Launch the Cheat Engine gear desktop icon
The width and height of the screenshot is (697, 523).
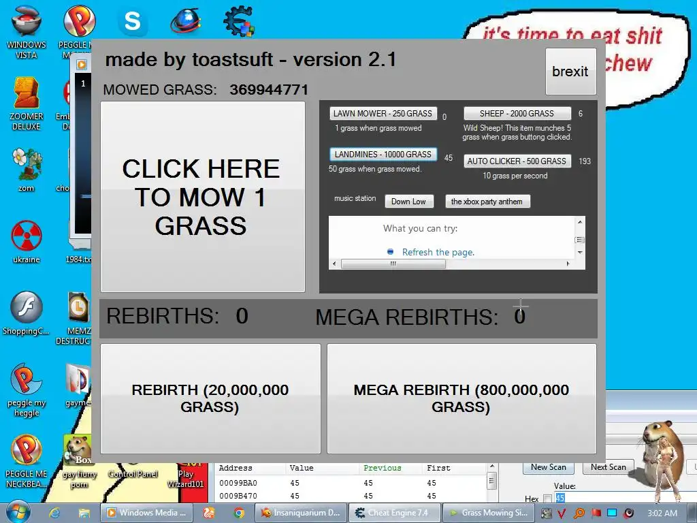[239, 21]
